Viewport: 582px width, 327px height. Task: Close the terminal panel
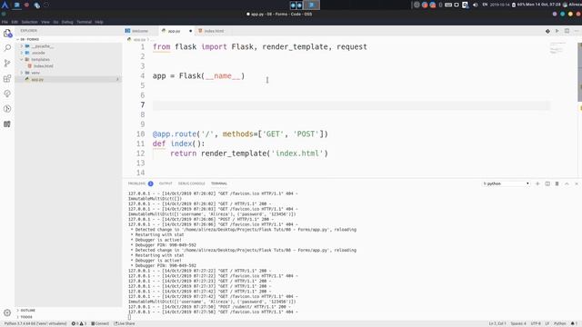577,183
